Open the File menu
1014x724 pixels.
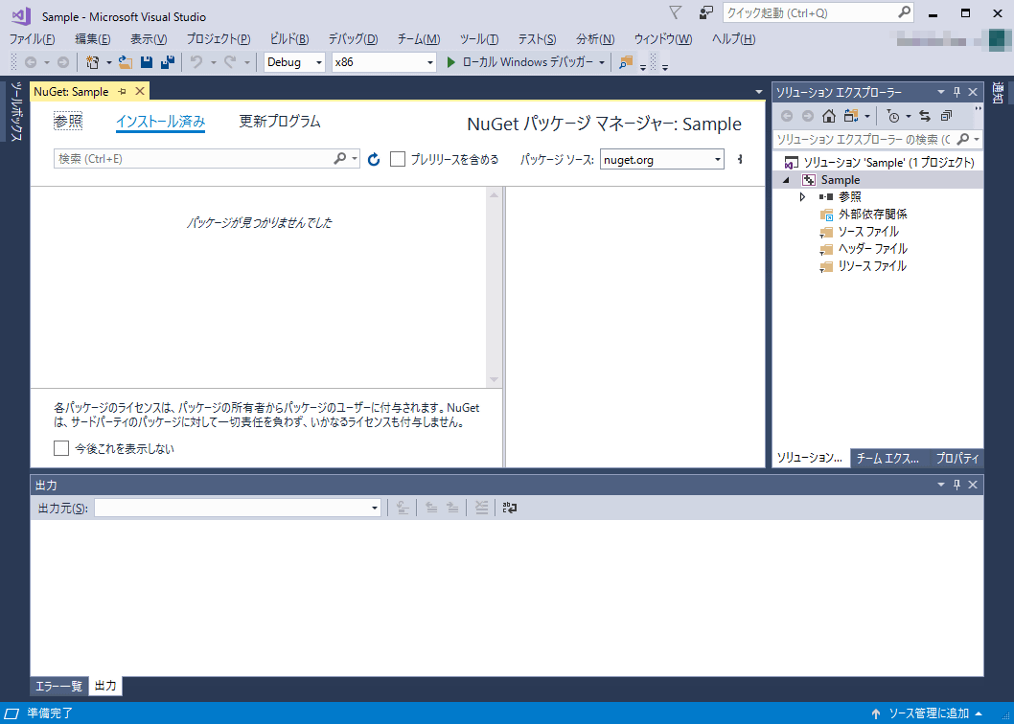(33, 38)
